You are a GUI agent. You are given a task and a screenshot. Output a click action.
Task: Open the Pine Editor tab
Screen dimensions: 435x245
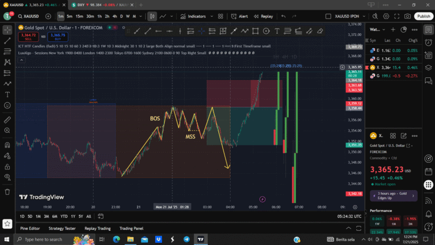tap(30, 228)
